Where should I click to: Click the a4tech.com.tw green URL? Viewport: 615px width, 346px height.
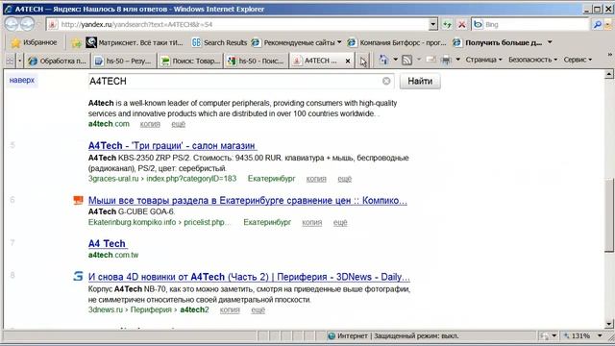[x=113, y=255]
